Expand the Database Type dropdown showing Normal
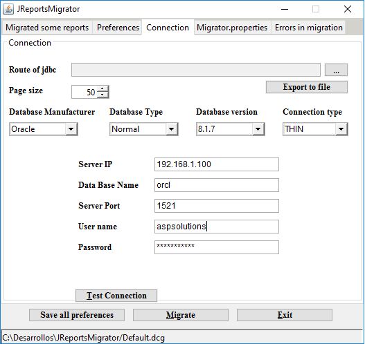 click(x=144, y=129)
